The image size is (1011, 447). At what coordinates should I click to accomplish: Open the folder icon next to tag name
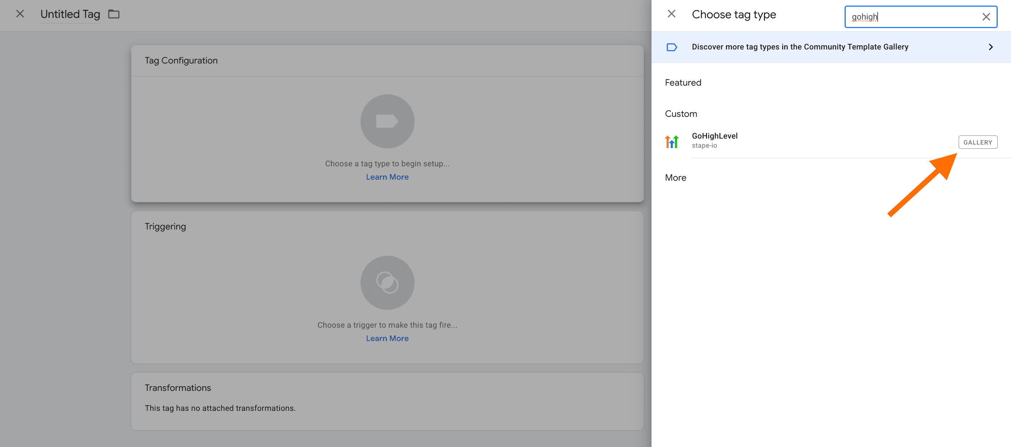point(114,14)
